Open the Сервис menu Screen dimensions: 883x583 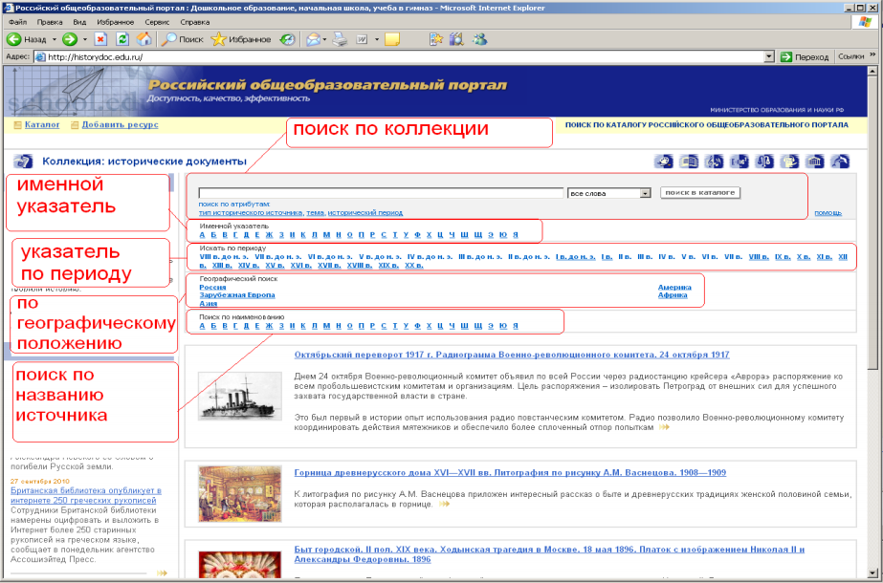pos(157,22)
